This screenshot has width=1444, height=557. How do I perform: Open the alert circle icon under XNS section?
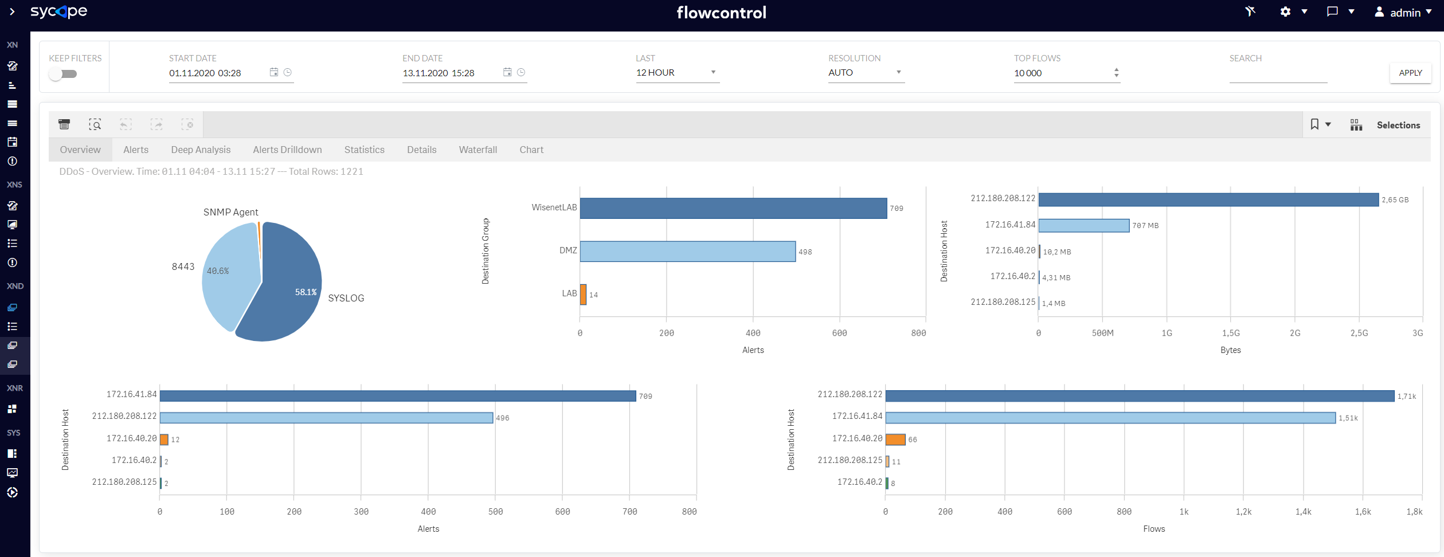coord(12,262)
